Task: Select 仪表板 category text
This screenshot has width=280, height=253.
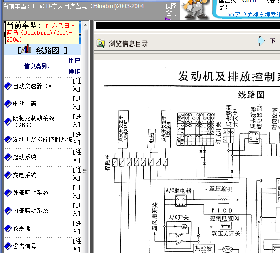Action: (21, 228)
